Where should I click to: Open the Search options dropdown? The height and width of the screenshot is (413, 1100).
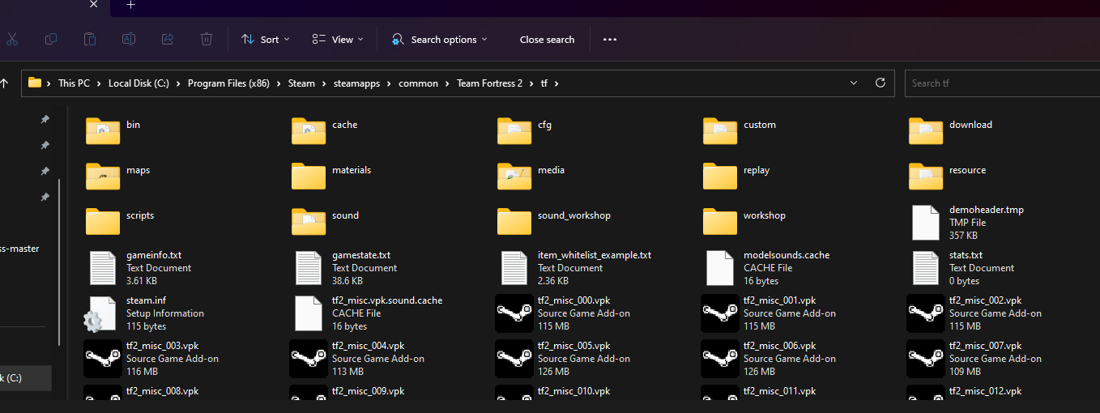point(439,39)
